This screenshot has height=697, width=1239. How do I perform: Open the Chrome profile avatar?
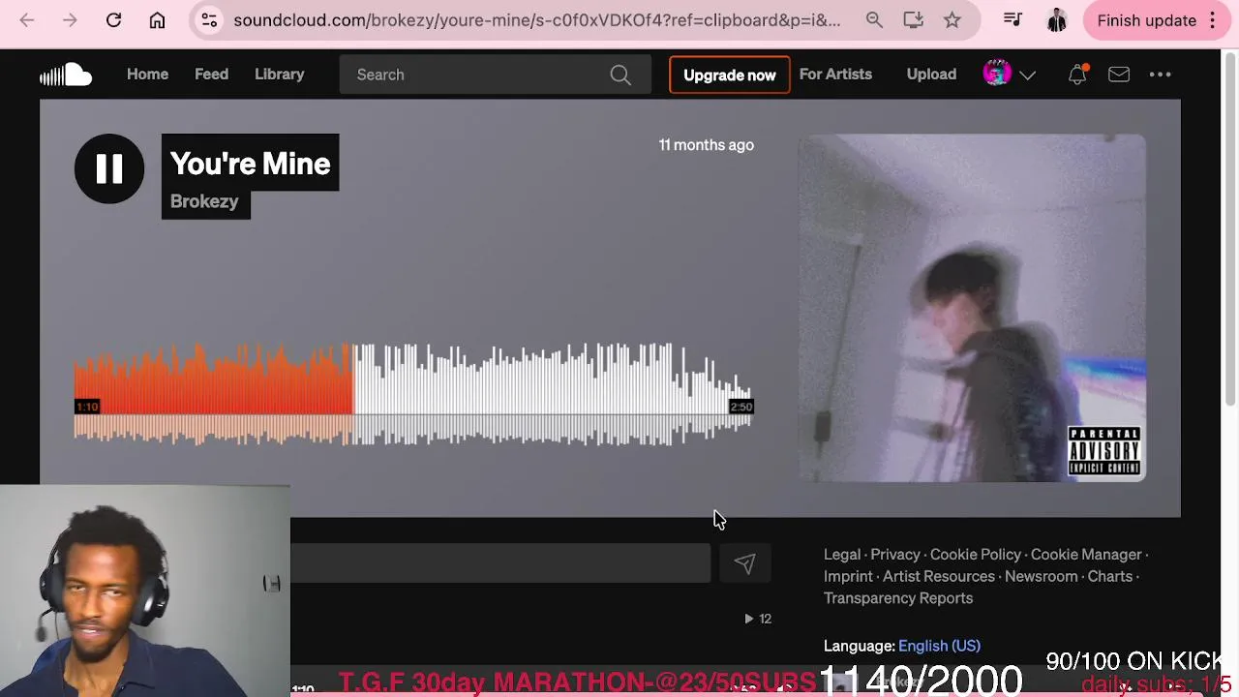click(x=1056, y=20)
